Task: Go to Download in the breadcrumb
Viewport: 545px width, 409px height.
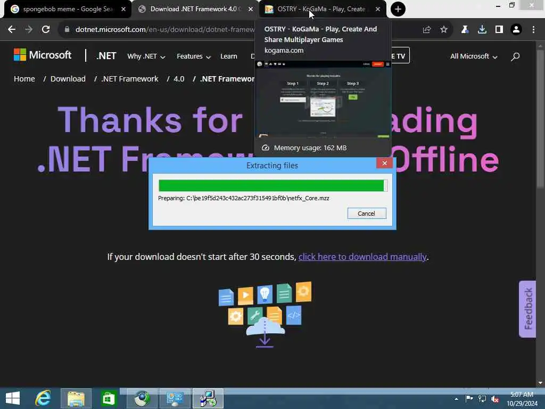Action: pos(68,79)
